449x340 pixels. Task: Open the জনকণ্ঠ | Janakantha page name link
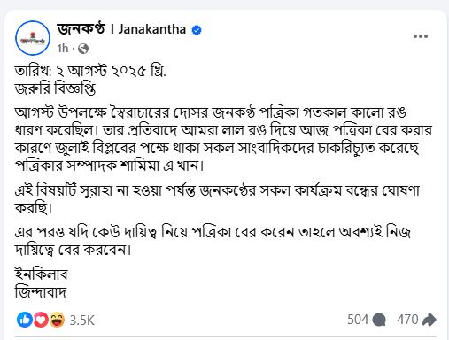pos(121,29)
